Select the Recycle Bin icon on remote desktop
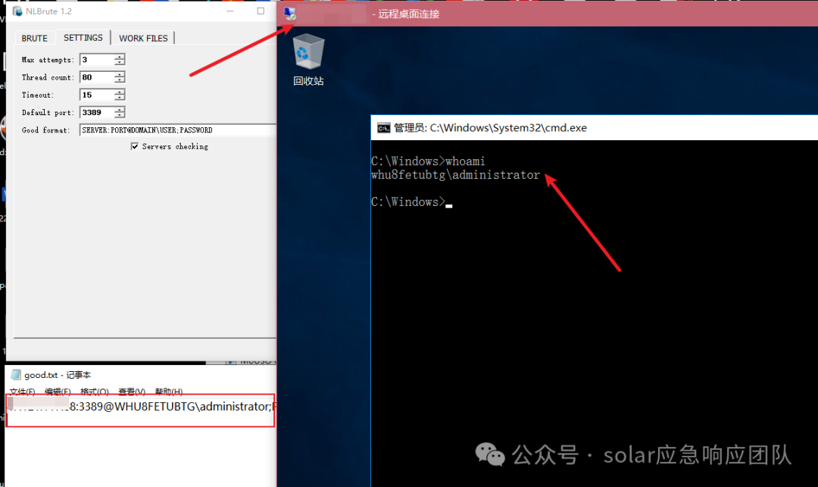 (x=308, y=59)
